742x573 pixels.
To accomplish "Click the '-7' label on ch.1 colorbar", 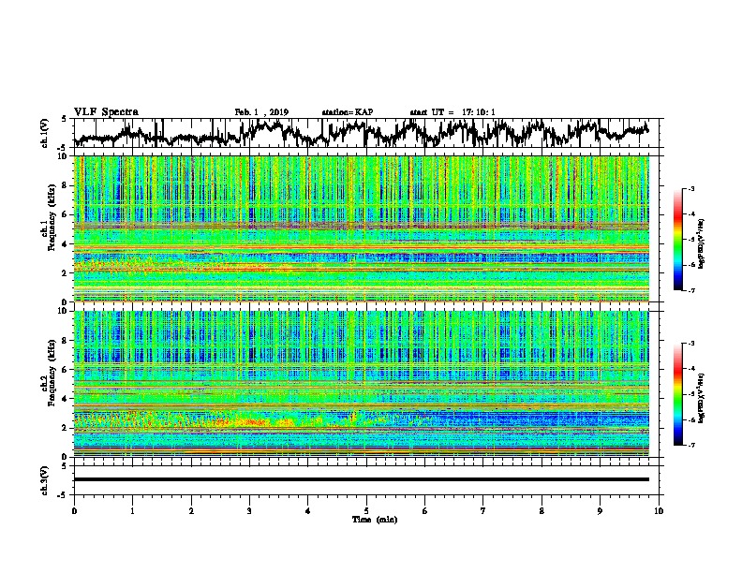I will [690, 290].
